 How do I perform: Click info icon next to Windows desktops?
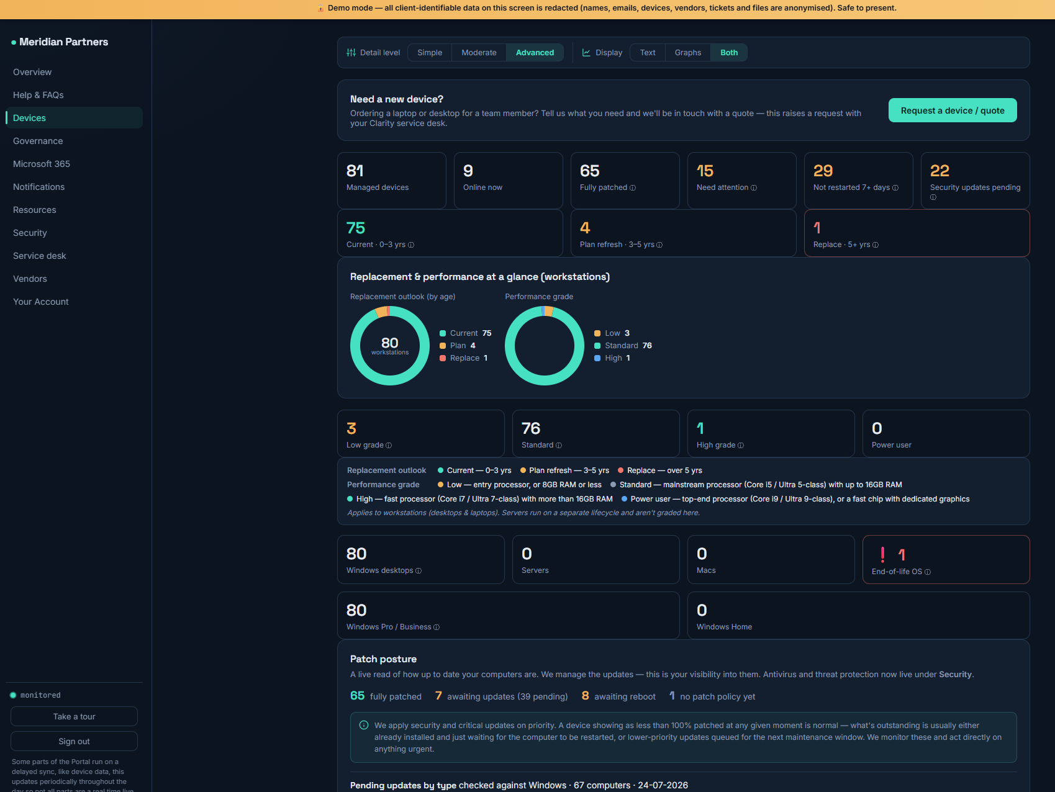pos(419,571)
